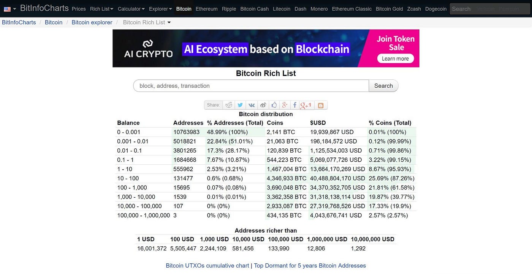Share on Blogger with its icon

[x=321, y=105]
